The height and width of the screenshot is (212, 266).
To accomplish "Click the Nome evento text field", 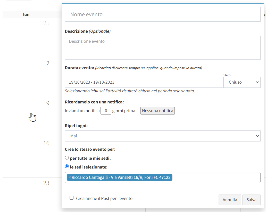I will (x=162, y=14).
